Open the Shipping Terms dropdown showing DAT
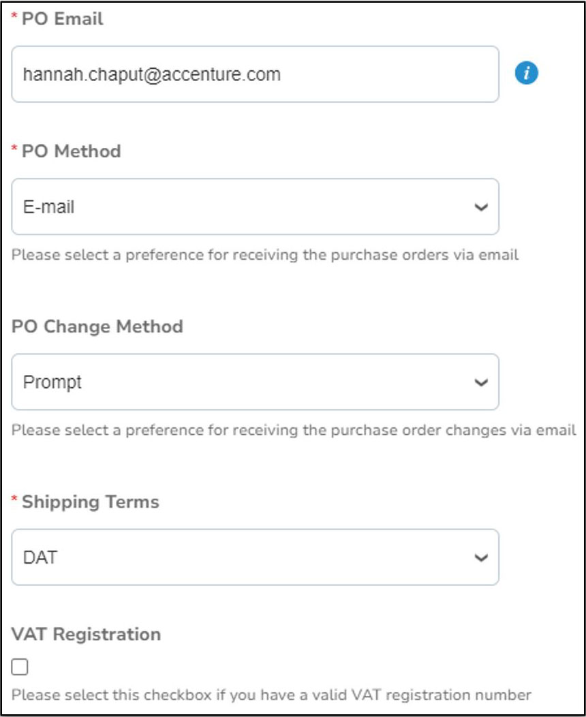Screen dimensions: 586x717 tap(255, 558)
